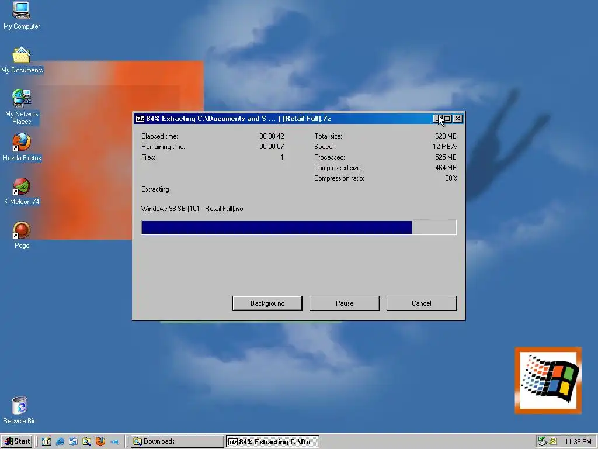Click the Extracting status label
Image resolution: width=598 pixels, height=449 pixels.
tap(155, 189)
